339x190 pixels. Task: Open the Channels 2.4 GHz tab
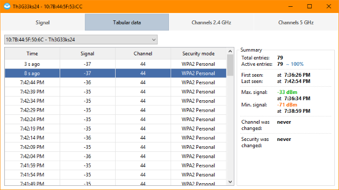[x=211, y=22]
